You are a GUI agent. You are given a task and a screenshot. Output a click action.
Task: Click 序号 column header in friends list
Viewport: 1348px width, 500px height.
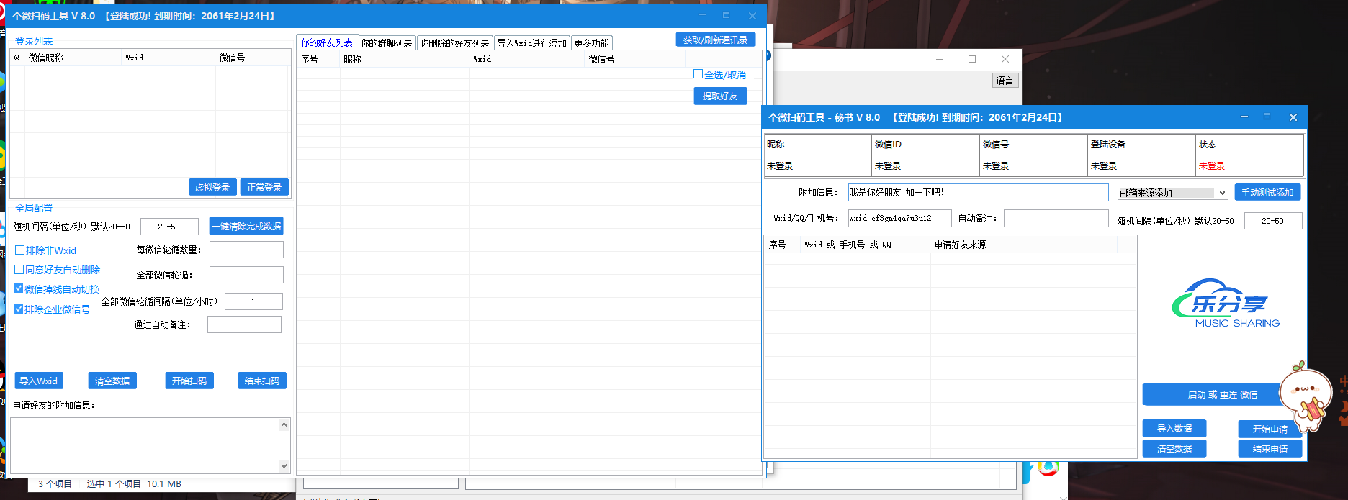tap(318, 59)
